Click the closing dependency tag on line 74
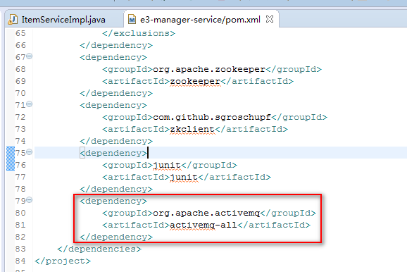Screen dimensions: 407x272 point(116,141)
